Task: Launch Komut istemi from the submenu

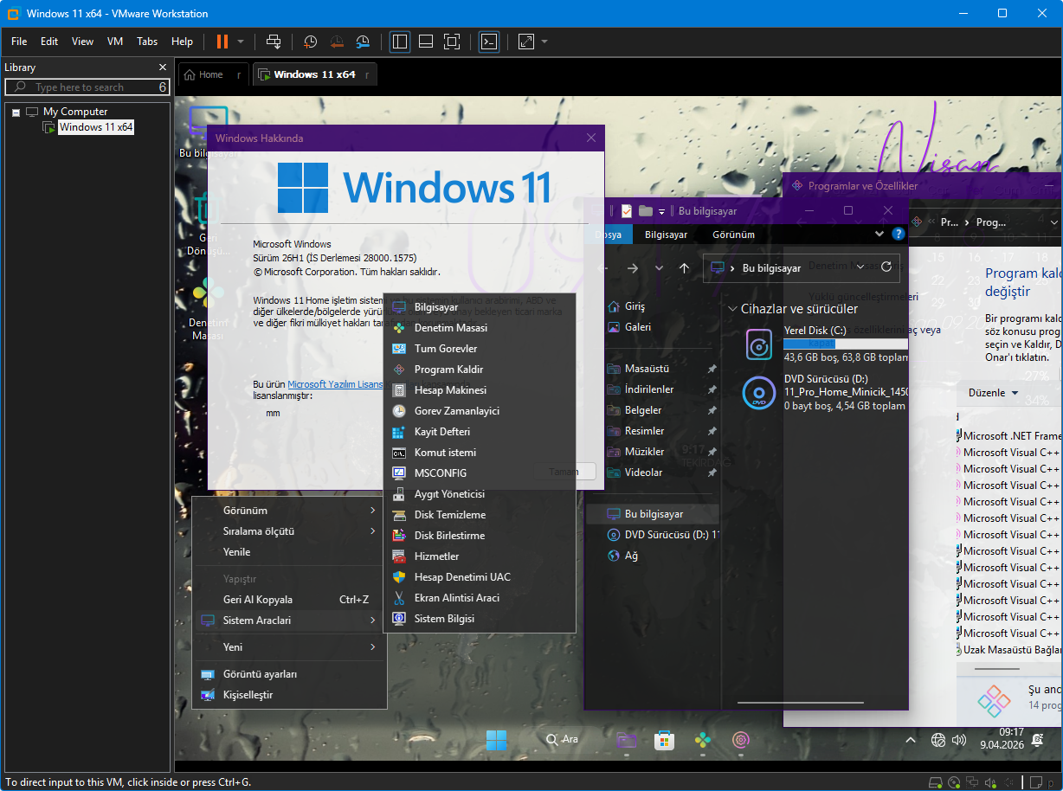Action: coord(480,453)
